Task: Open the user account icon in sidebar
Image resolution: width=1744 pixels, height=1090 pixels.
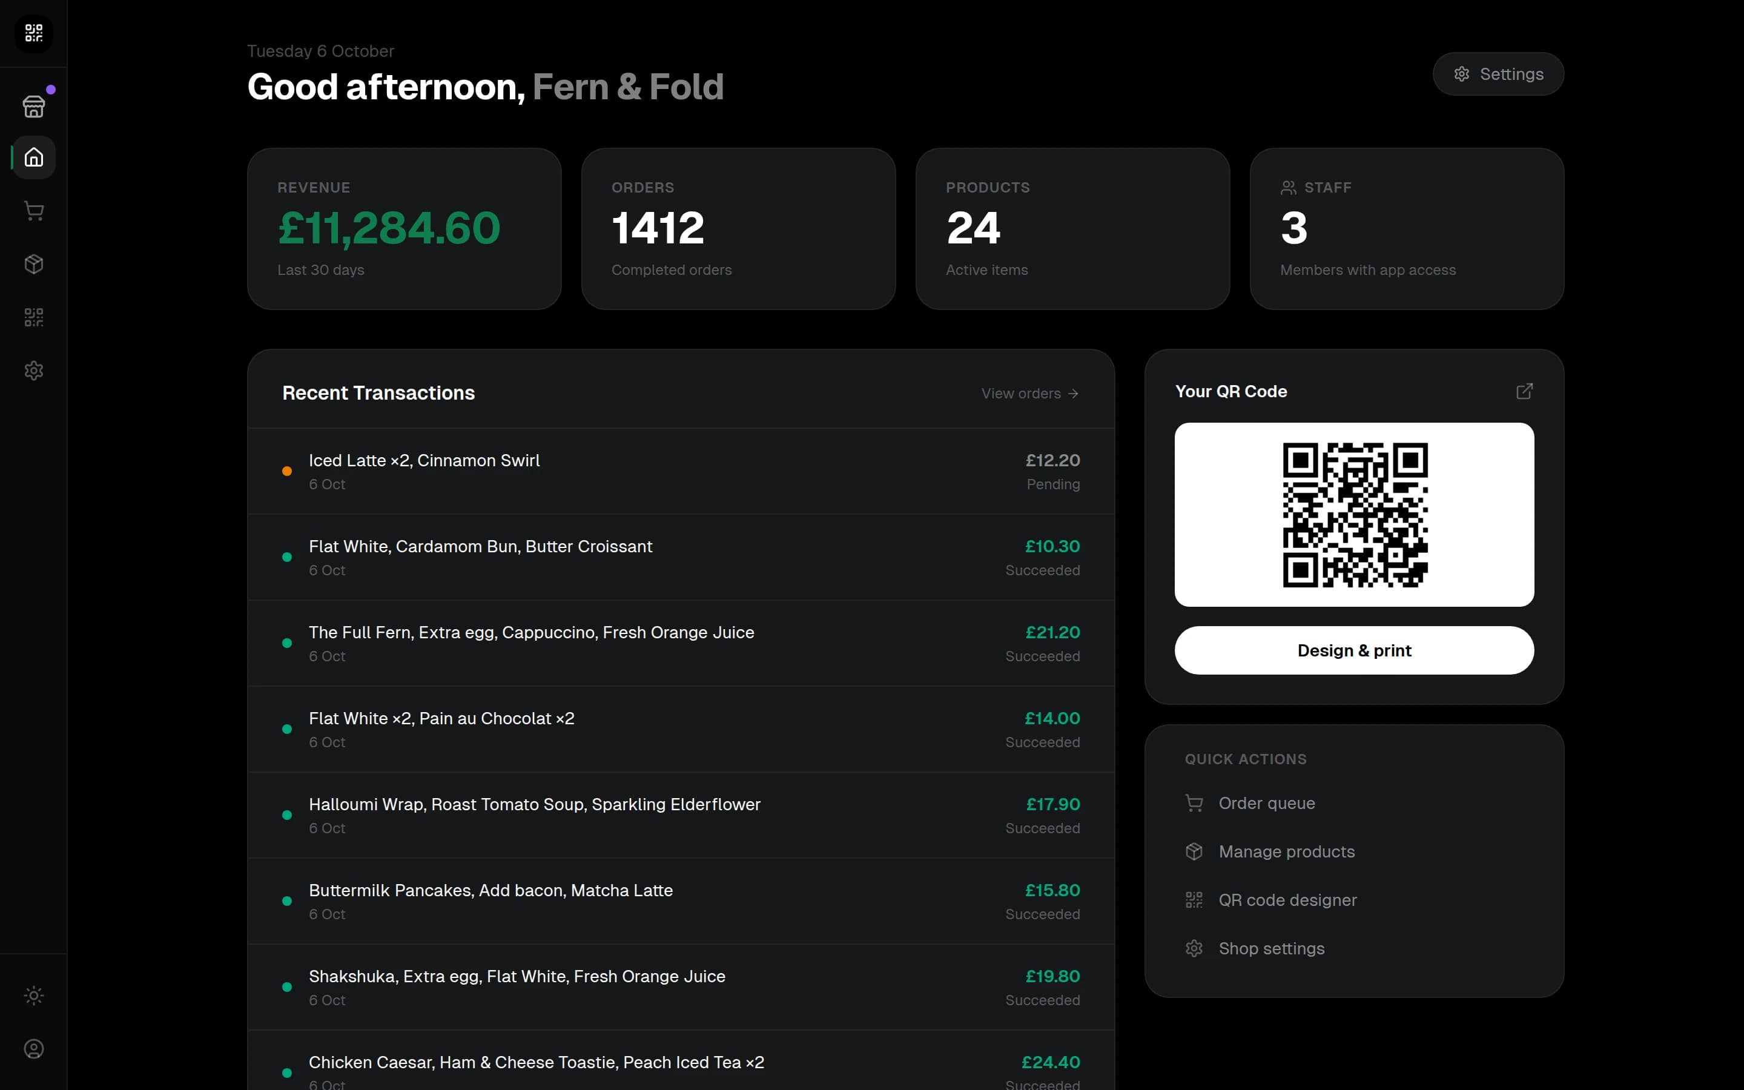Action: (x=34, y=1049)
